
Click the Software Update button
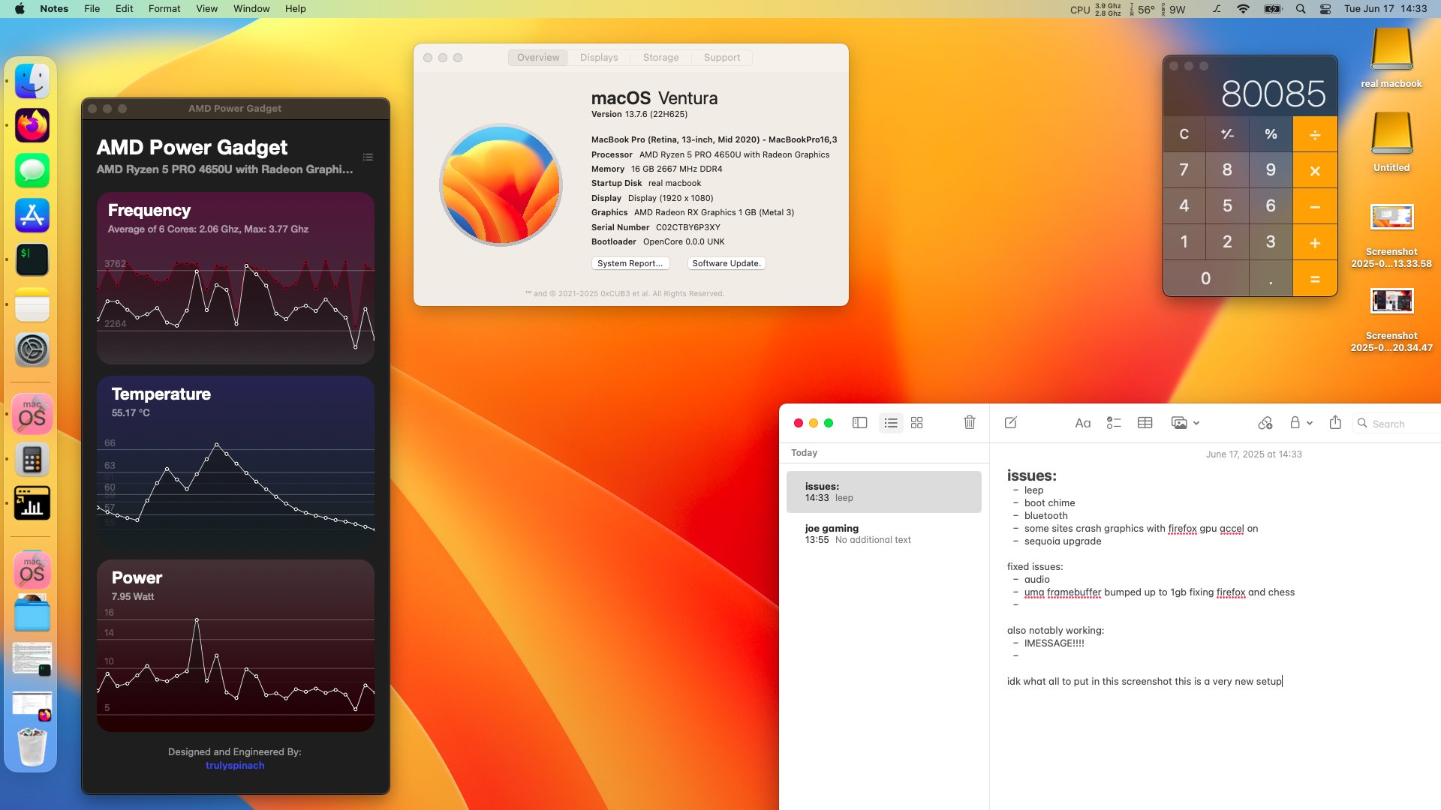pos(727,263)
